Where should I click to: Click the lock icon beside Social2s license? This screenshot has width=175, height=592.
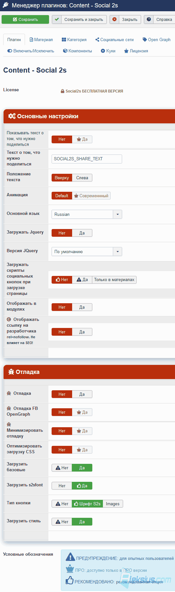[63, 91]
